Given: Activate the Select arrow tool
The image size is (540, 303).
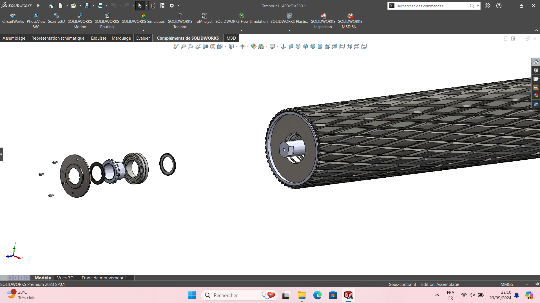Looking at the screenshot, I should (x=140, y=6).
